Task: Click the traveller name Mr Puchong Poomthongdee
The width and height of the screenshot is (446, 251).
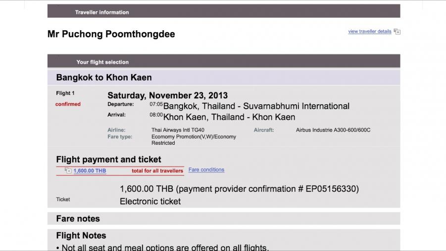Action: click(x=111, y=34)
